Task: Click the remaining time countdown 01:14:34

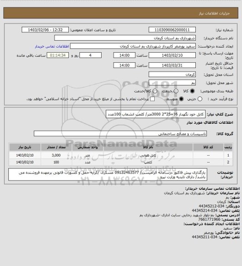Action: pos(58,55)
